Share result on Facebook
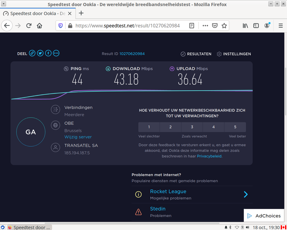Screen dimensions: 287x230 pos(48,53)
